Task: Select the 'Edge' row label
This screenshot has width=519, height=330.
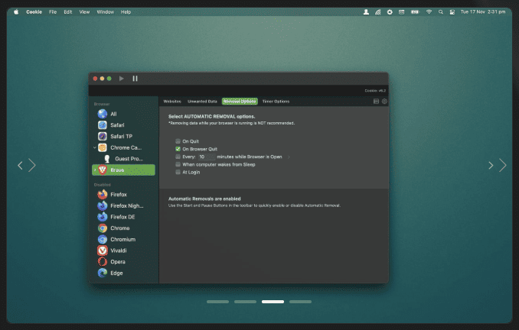Action: [x=116, y=273]
